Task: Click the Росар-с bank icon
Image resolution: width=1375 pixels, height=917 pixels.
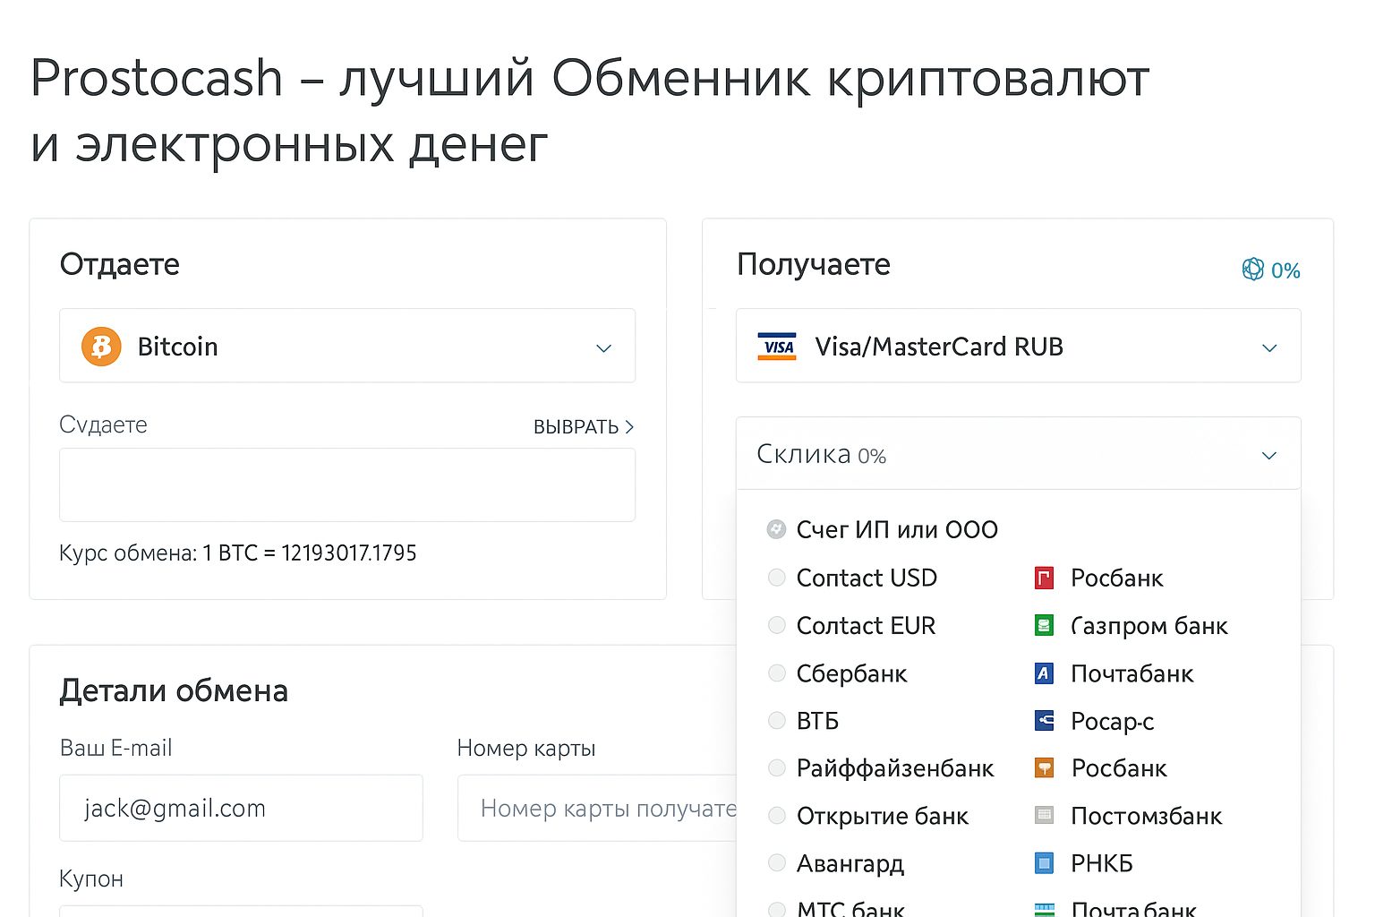Action: click(1043, 720)
